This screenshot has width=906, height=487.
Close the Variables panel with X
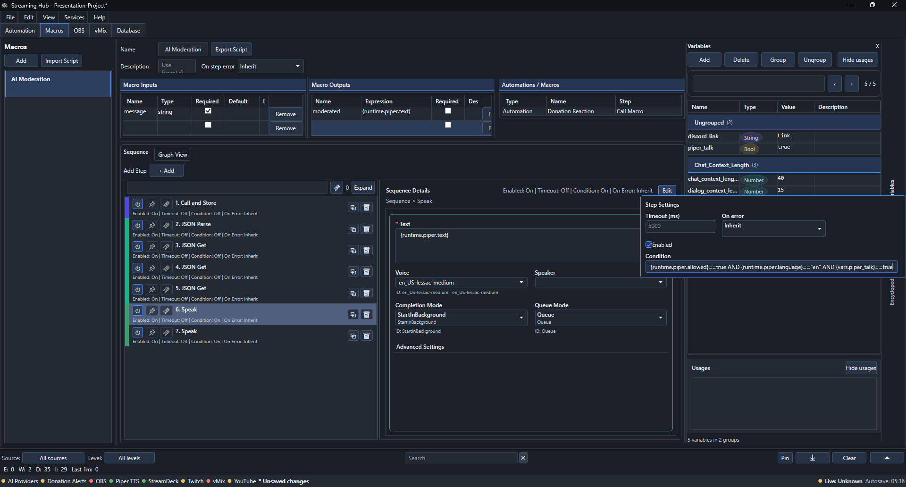[877, 46]
